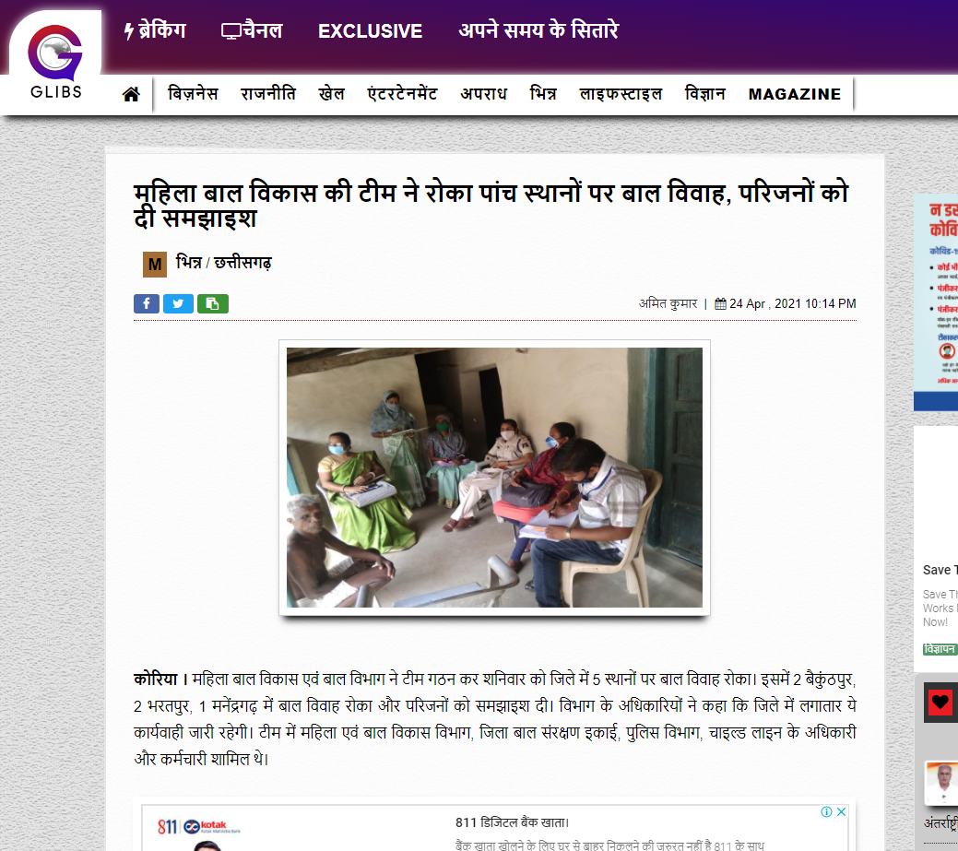Open the GLIBS logo homepage

tap(55, 61)
